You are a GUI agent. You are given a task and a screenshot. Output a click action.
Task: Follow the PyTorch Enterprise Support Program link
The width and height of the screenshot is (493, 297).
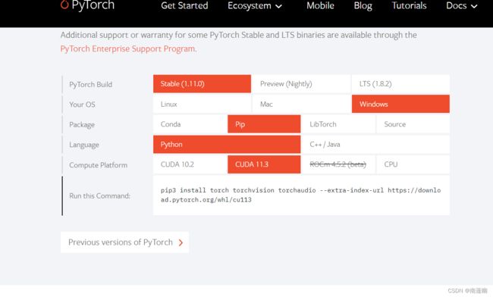point(128,48)
